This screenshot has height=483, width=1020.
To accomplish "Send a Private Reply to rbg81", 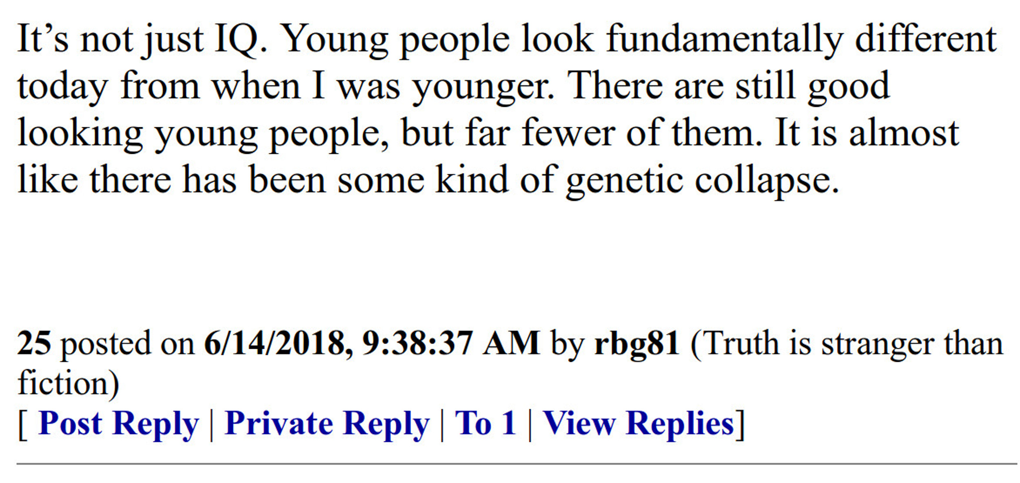I will pos(327,424).
